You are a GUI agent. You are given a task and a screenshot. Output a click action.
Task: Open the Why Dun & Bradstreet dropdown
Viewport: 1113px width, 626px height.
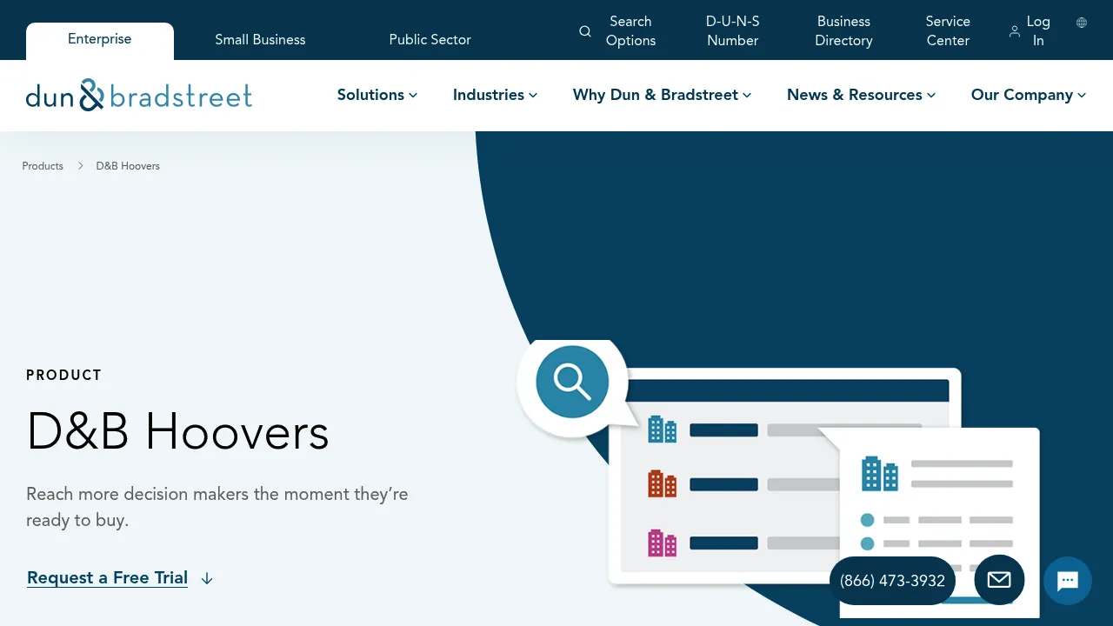pos(663,95)
